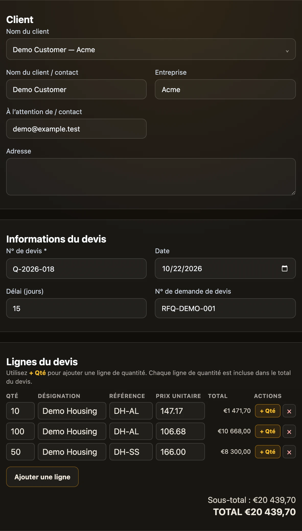The width and height of the screenshot is (302, 531).
Task: Edit Désignation in the 106.68 price row
Action: click(72, 431)
